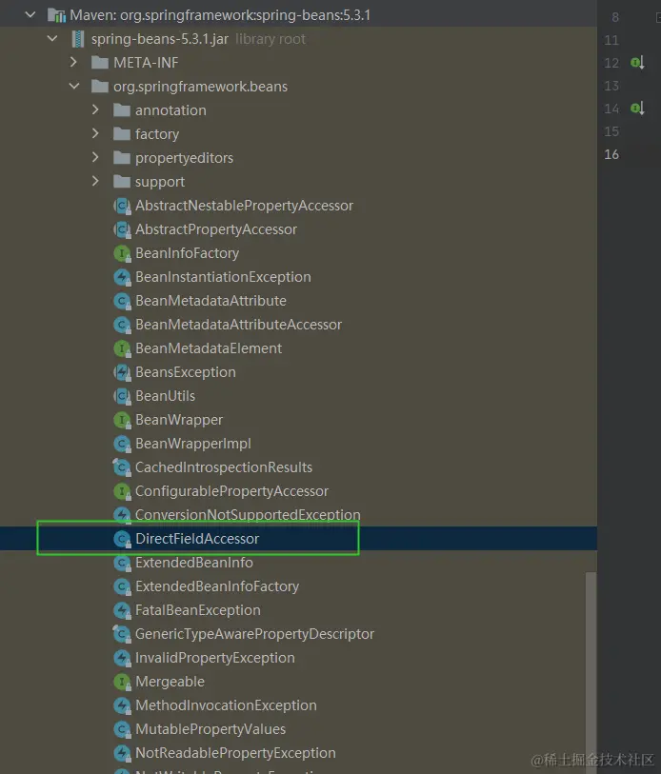The height and width of the screenshot is (774, 661).
Task: Click AbstractPropertyAccessor abstract class icon
Action: 122,229
